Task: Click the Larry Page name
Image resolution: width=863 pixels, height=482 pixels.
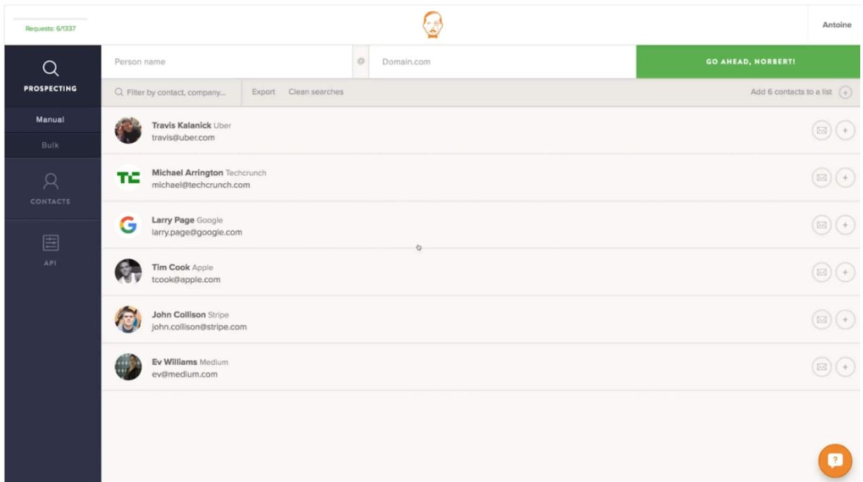Action: coord(174,220)
